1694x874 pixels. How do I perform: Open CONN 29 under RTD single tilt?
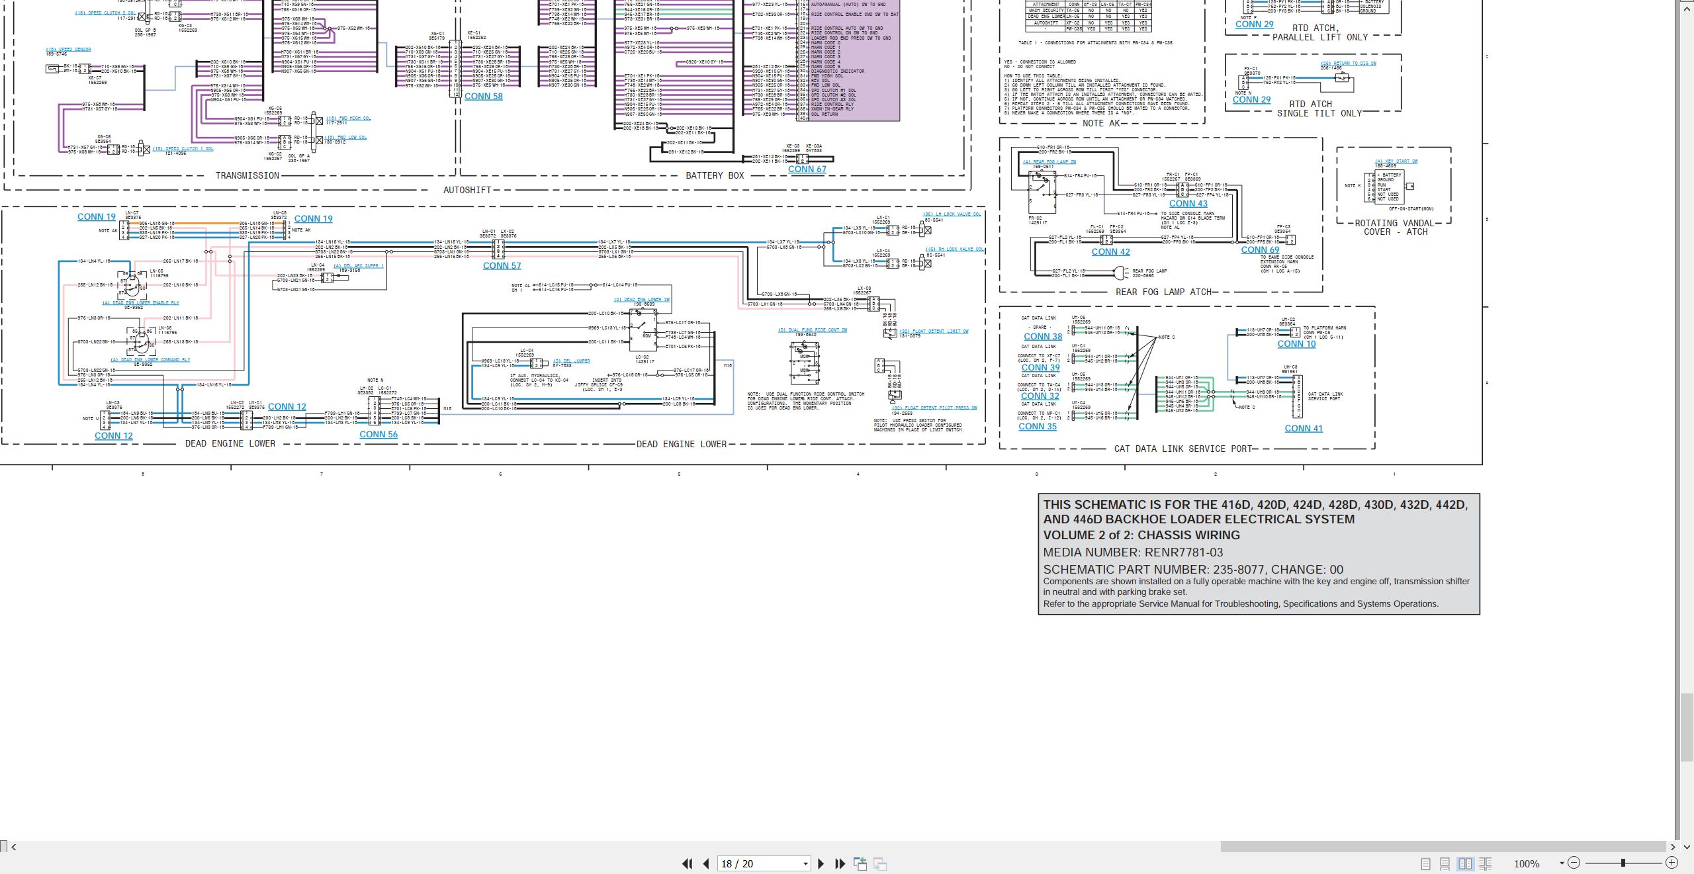pyautogui.click(x=1251, y=100)
